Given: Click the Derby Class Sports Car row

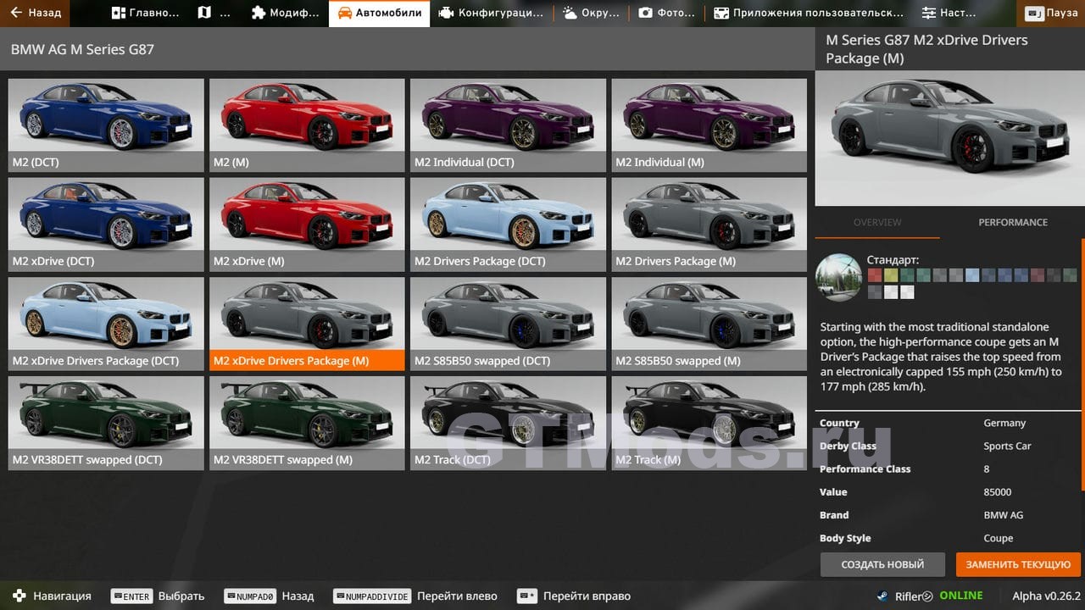Looking at the screenshot, I should 949,446.
